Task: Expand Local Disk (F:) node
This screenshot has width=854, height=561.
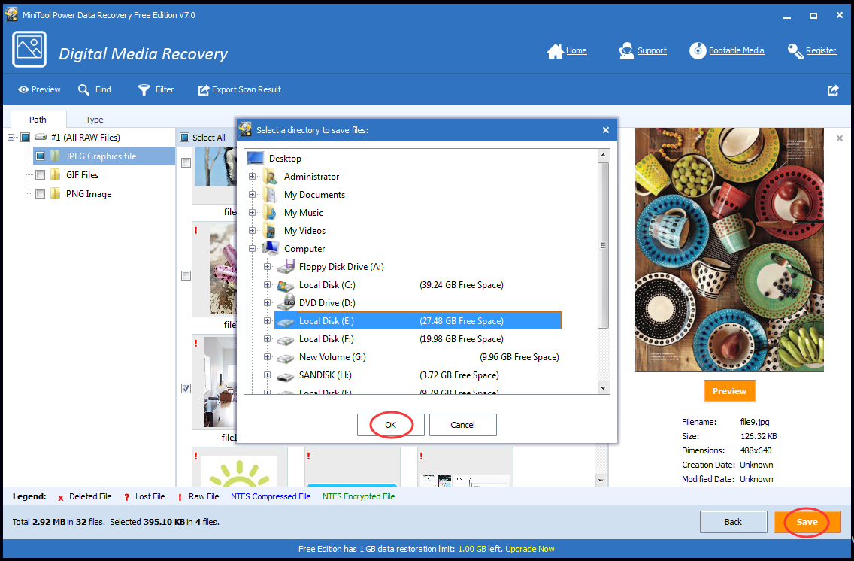Action: coord(267,338)
